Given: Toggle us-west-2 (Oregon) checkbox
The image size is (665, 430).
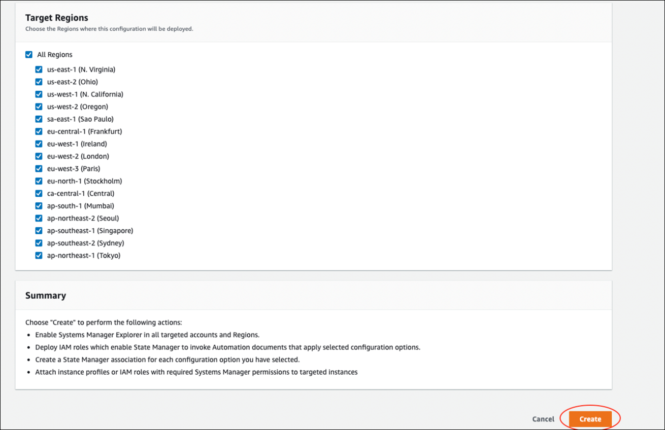Looking at the screenshot, I should (x=39, y=106).
